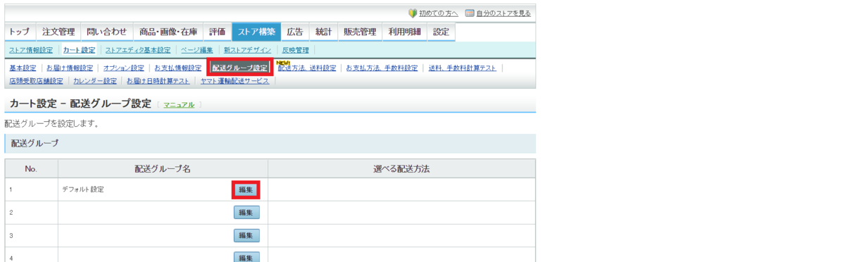Select カート設定 submenu item
The width and height of the screenshot is (845, 262).
pos(79,50)
